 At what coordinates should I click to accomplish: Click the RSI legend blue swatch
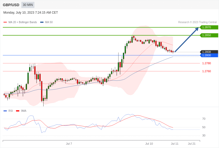(x=5, y=111)
